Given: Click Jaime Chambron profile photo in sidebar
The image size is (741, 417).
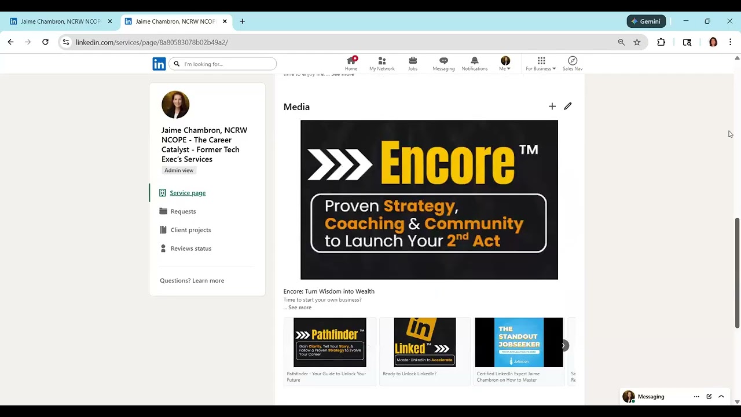Looking at the screenshot, I should pyautogui.click(x=175, y=105).
